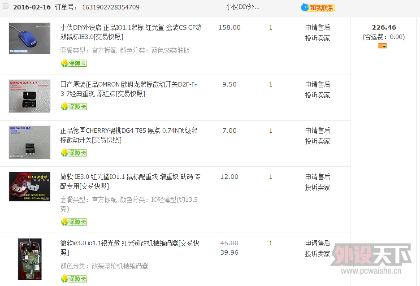The image size is (420, 286).
Task: Tick the checkbox beside order date 2016-02-16
Action: [x=6, y=7]
